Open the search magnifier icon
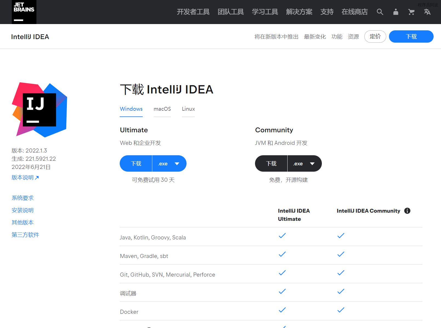The image size is (441, 328). (380, 12)
